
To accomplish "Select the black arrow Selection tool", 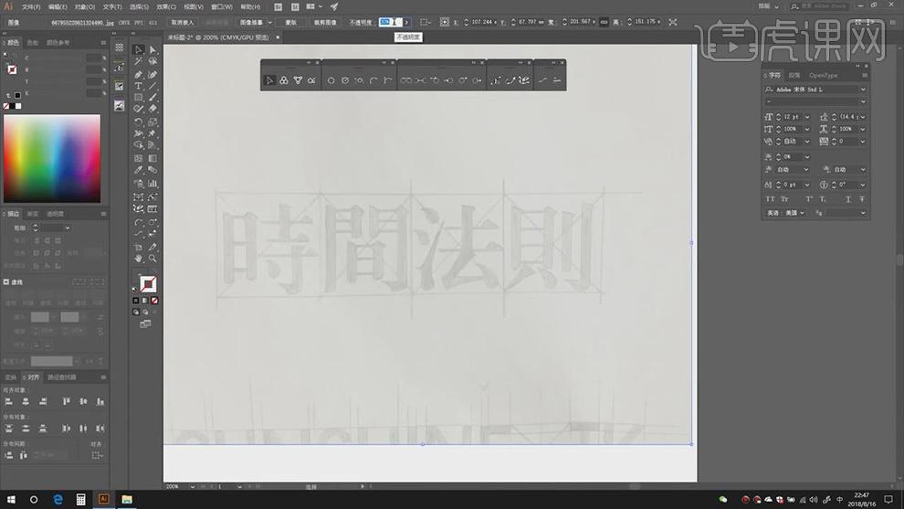I will [139, 49].
